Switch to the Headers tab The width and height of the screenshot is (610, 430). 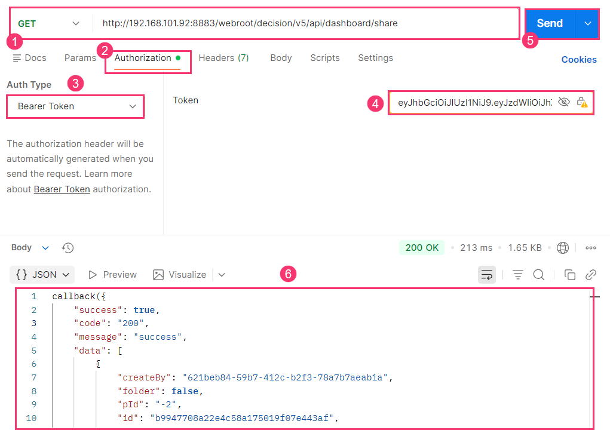(x=223, y=58)
